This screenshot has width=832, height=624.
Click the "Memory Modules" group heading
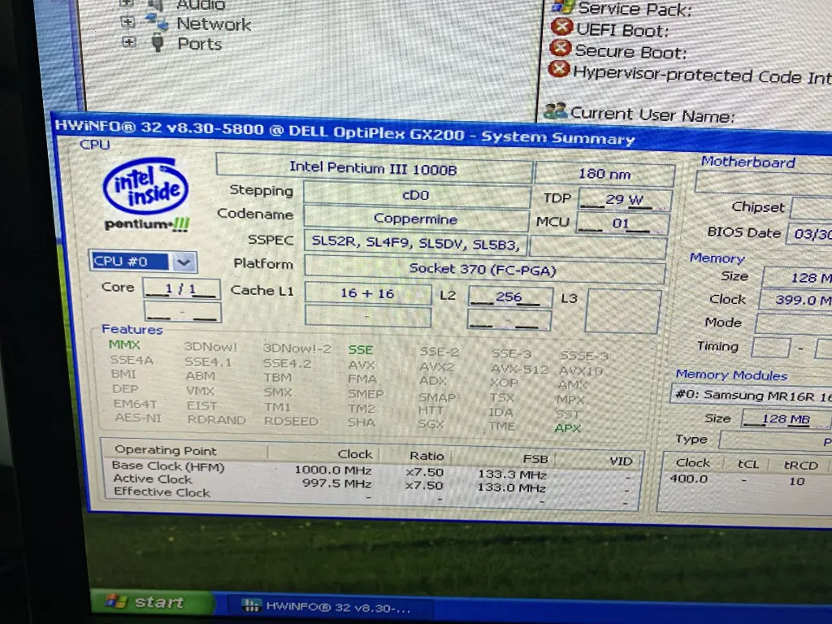[x=732, y=375]
